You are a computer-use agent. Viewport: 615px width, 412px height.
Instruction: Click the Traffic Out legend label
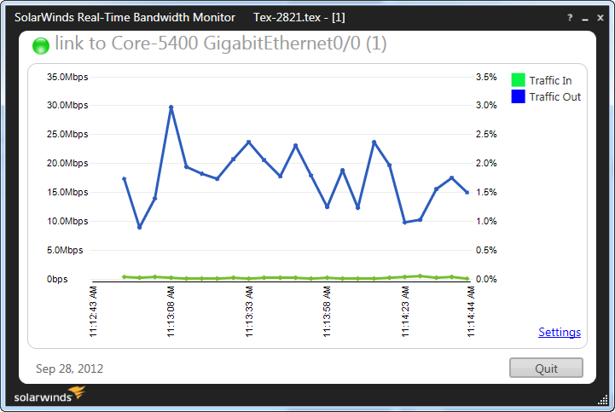554,97
